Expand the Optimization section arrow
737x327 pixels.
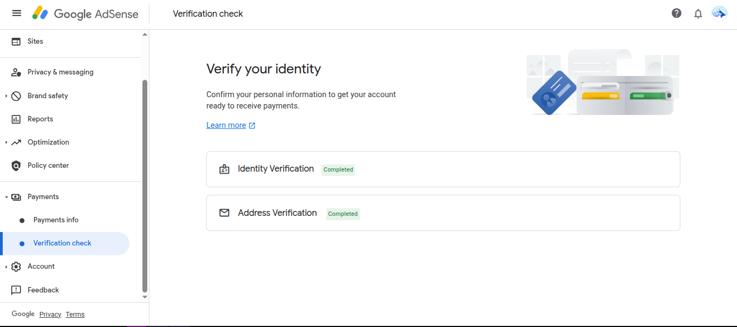click(x=6, y=142)
